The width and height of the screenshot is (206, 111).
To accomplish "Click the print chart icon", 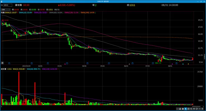I will coord(180,109).
